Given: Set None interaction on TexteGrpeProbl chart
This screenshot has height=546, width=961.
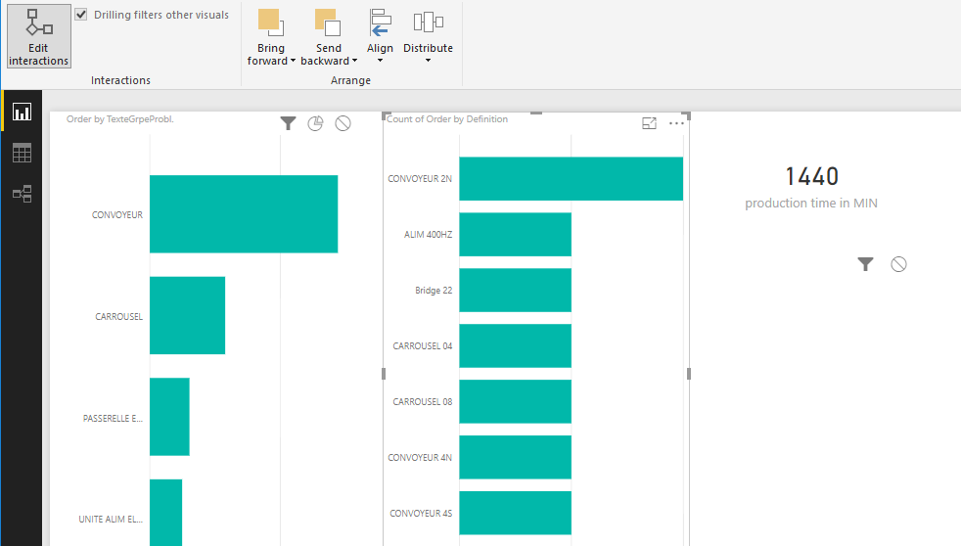Looking at the screenshot, I should [x=343, y=123].
